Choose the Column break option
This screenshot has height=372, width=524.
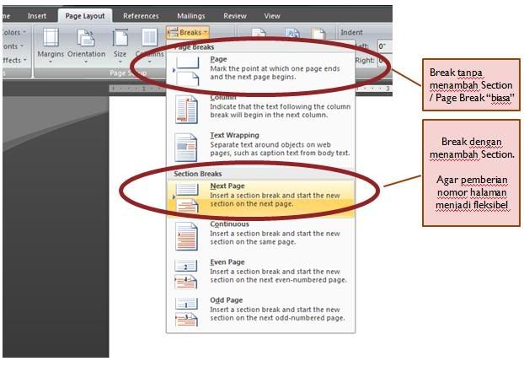click(x=260, y=109)
